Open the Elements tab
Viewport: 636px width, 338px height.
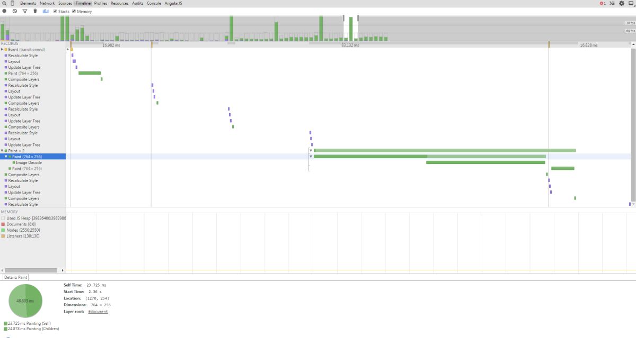pyautogui.click(x=28, y=3)
